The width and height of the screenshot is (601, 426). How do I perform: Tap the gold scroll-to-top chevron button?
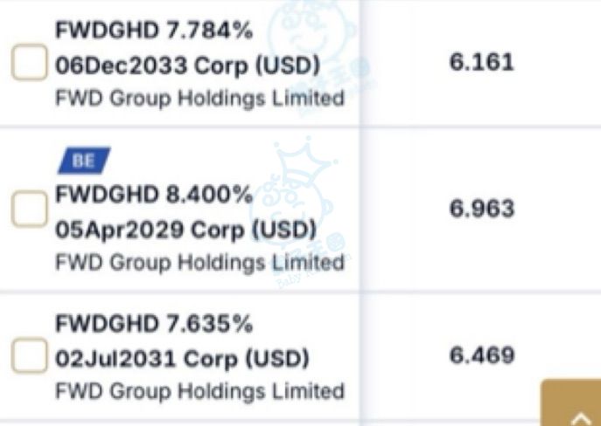point(571,402)
